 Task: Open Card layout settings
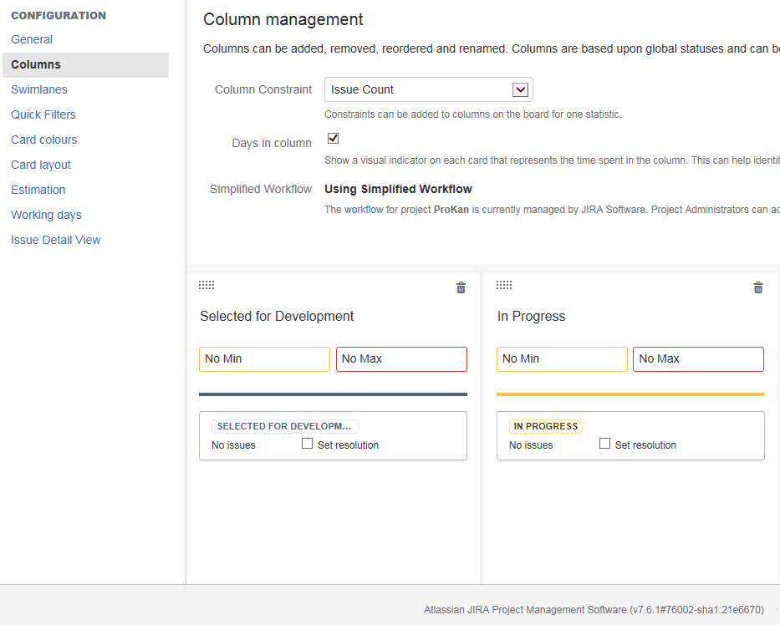pos(41,165)
